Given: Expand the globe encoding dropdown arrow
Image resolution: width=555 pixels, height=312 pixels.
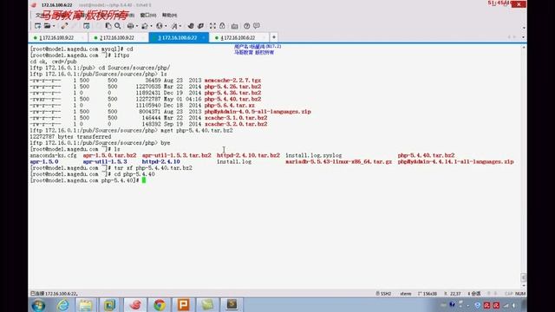Looking at the screenshot, I should tap(166, 26).
